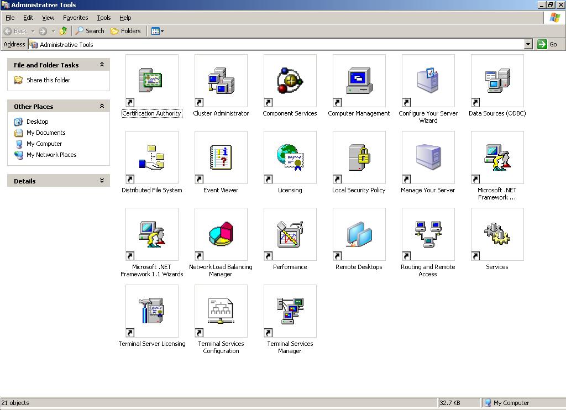This screenshot has width=566, height=410.
Task: Select the Data Sources (ODBC) icon
Action: point(497,81)
